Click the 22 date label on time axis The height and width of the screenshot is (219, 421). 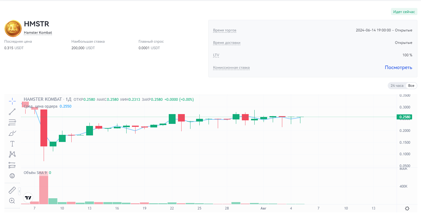(172, 209)
